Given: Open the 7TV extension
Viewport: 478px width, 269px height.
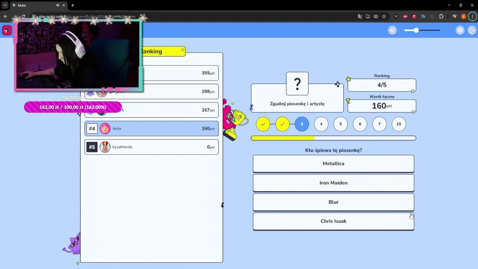Looking at the screenshot, I should click(423, 16).
